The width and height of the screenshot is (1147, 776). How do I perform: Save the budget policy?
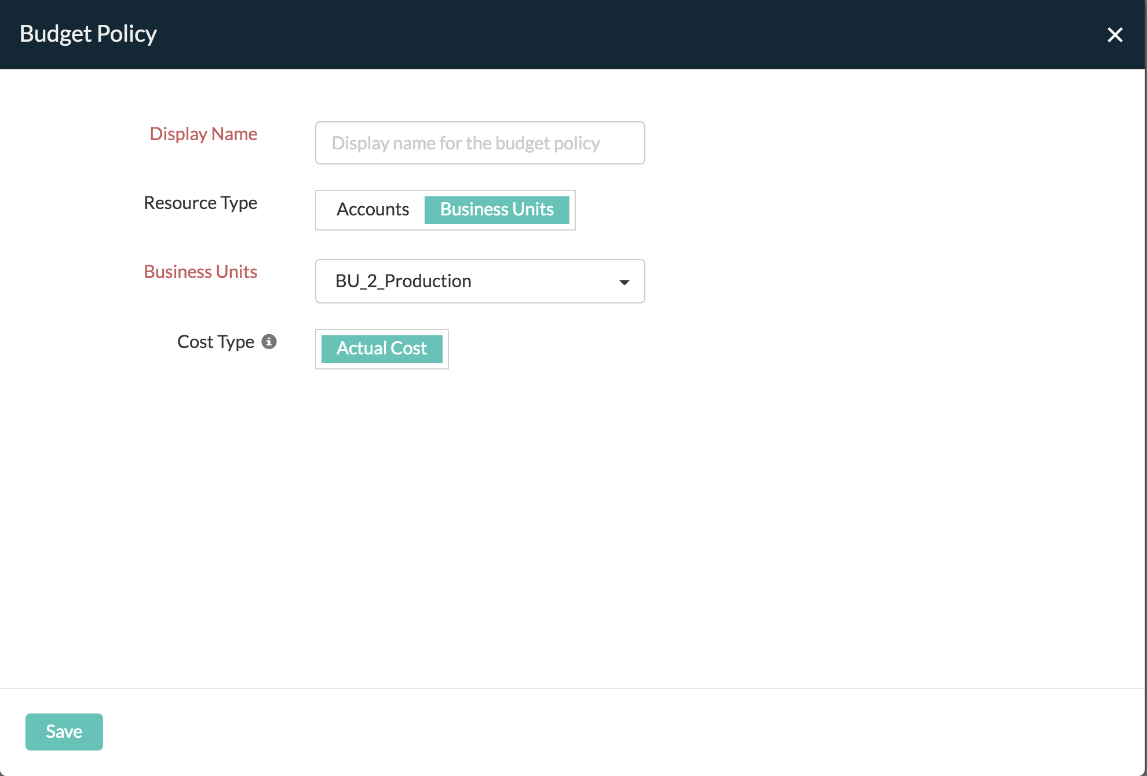(64, 731)
